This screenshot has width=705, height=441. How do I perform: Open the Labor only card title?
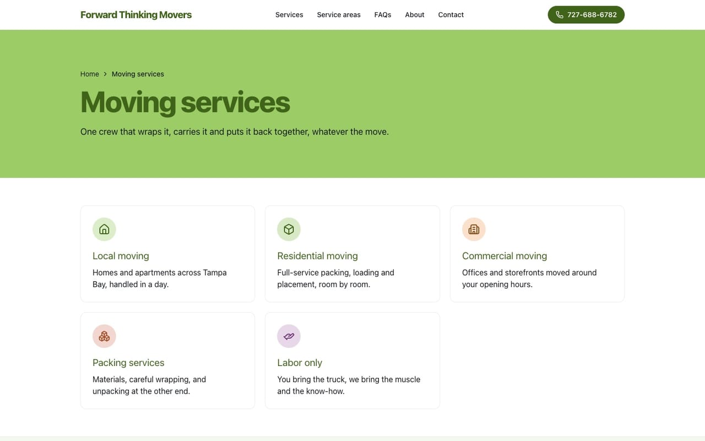click(300, 363)
